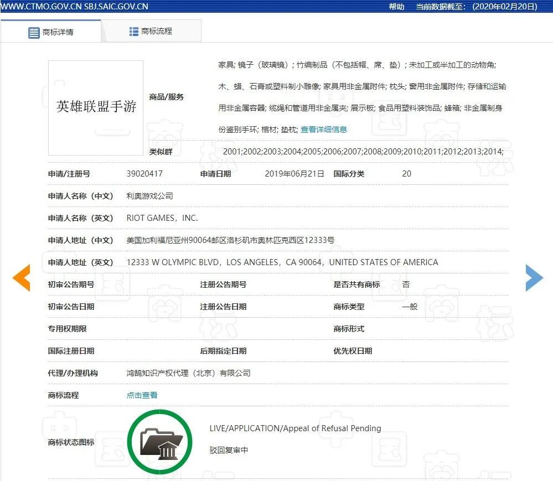Click the 鸿鹄知识产权代理 agency name
Viewport: 553px width, 481px height.
[x=188, y=373]
